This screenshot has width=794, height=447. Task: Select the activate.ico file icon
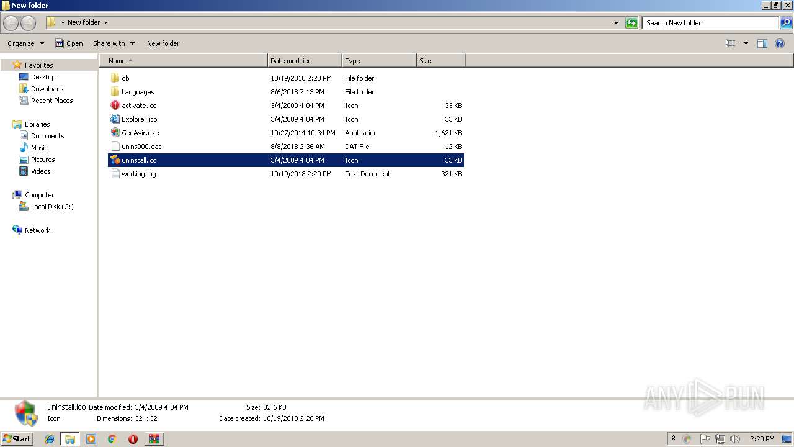(115, 106)
